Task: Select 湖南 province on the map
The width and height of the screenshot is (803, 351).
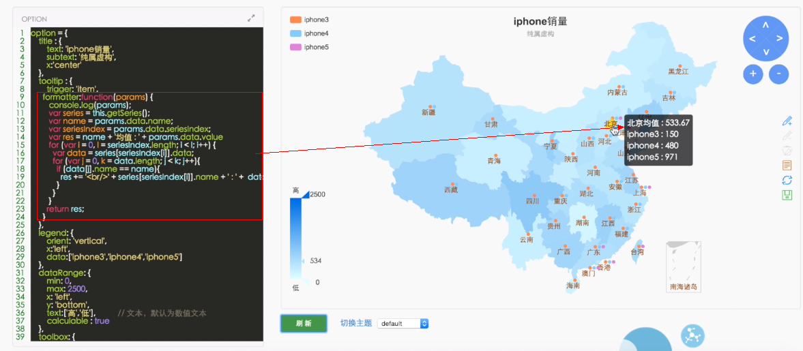Action: [582, 223]
